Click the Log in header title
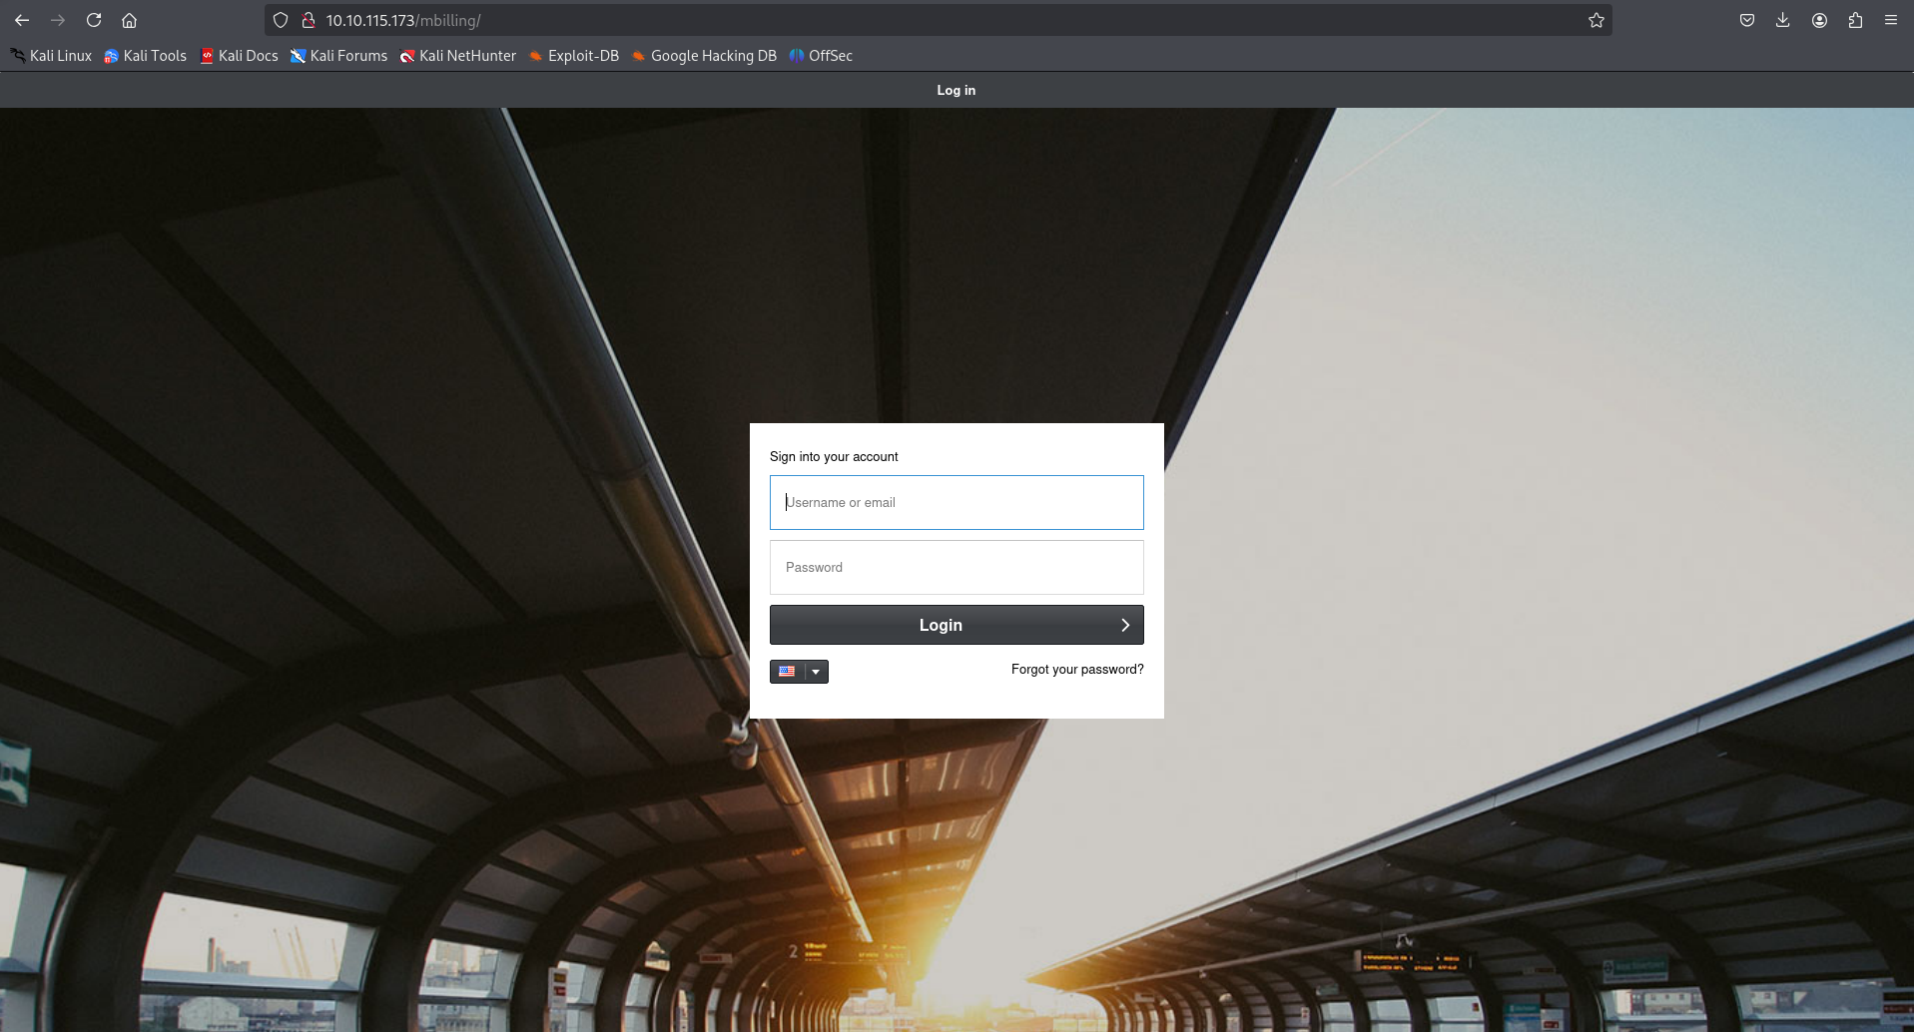The height and width of the screenshot is (1032, 1914). click(x=957, y=90)
